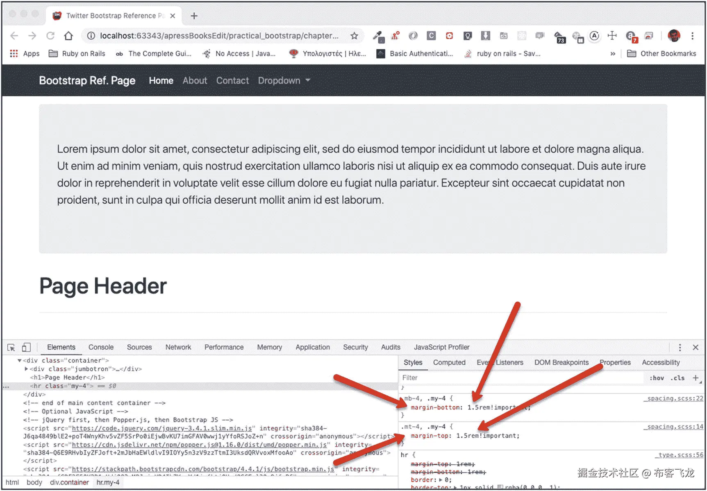Open the _type.scss:56 source link
Image resolution: width=707 pixels, height=491 pixels.
(x=679, y=455)
